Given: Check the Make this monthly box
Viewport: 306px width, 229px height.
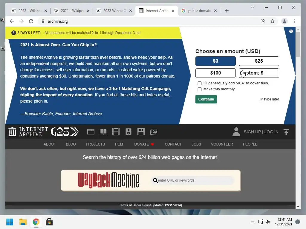Looking at the screenshot, I should [x=199, y=89].
